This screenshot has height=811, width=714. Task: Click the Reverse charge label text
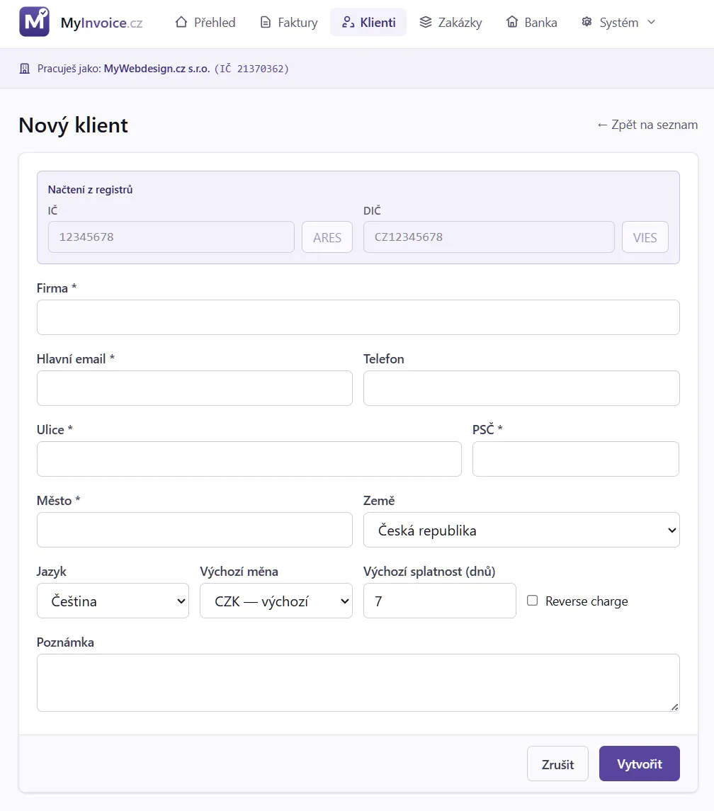coord(586,601)
